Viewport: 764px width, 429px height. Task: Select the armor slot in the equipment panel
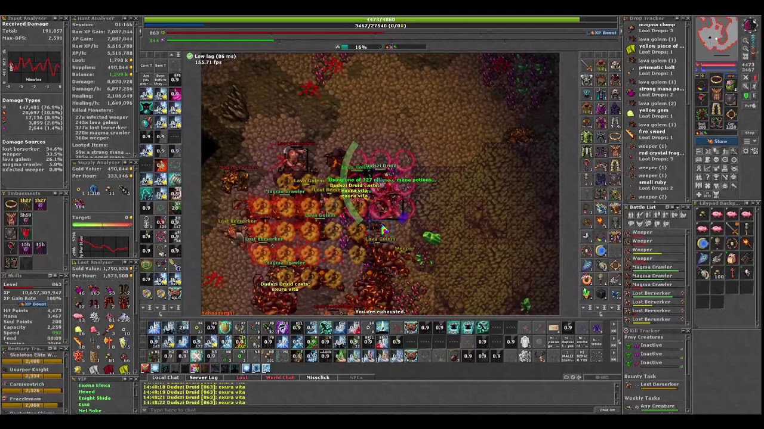tap(716, 95)
